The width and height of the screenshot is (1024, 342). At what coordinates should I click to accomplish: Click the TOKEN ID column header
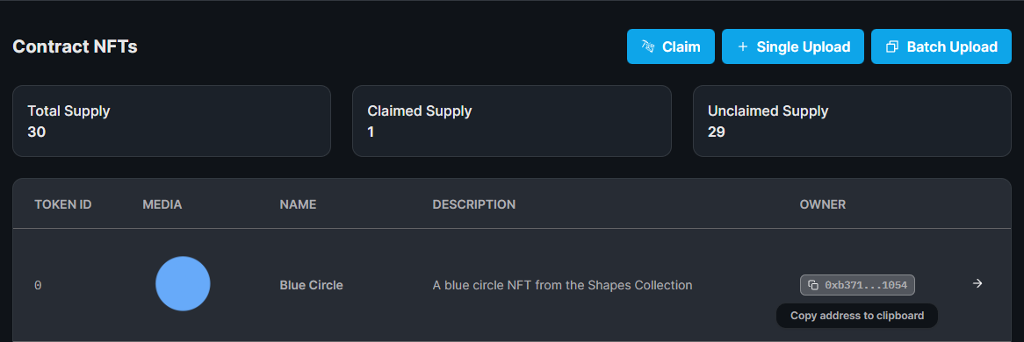coord(62,204)
